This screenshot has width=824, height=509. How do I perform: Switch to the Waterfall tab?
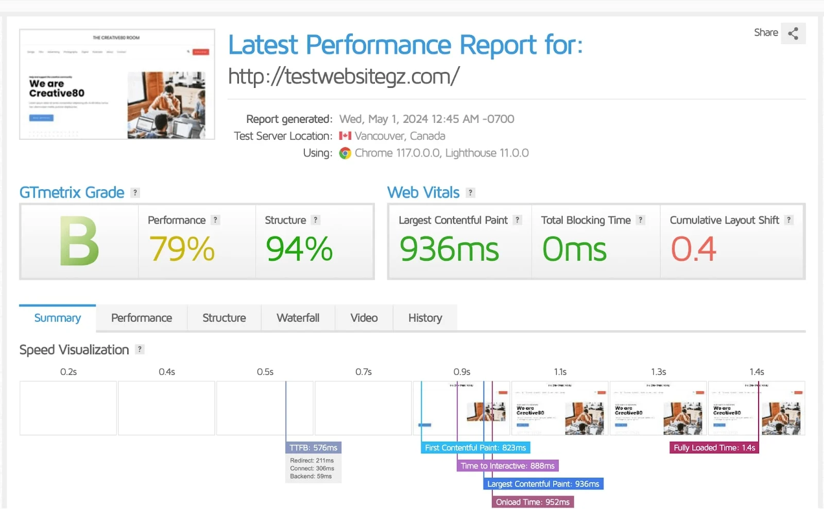(298, 318)
